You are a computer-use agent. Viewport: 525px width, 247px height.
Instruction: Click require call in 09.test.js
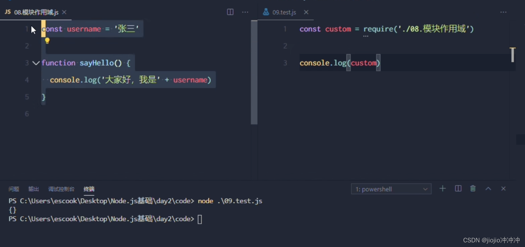[x=378, y=29]
